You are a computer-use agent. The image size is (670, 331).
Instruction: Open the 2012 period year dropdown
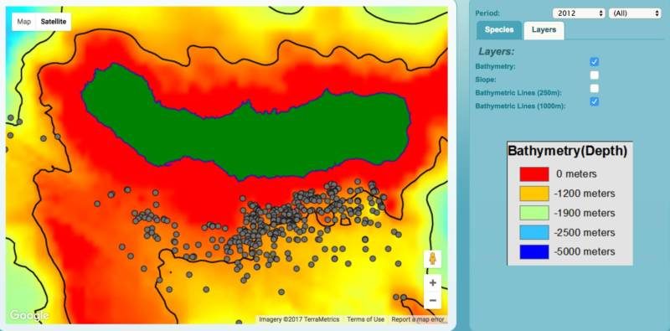click(579, 13)
